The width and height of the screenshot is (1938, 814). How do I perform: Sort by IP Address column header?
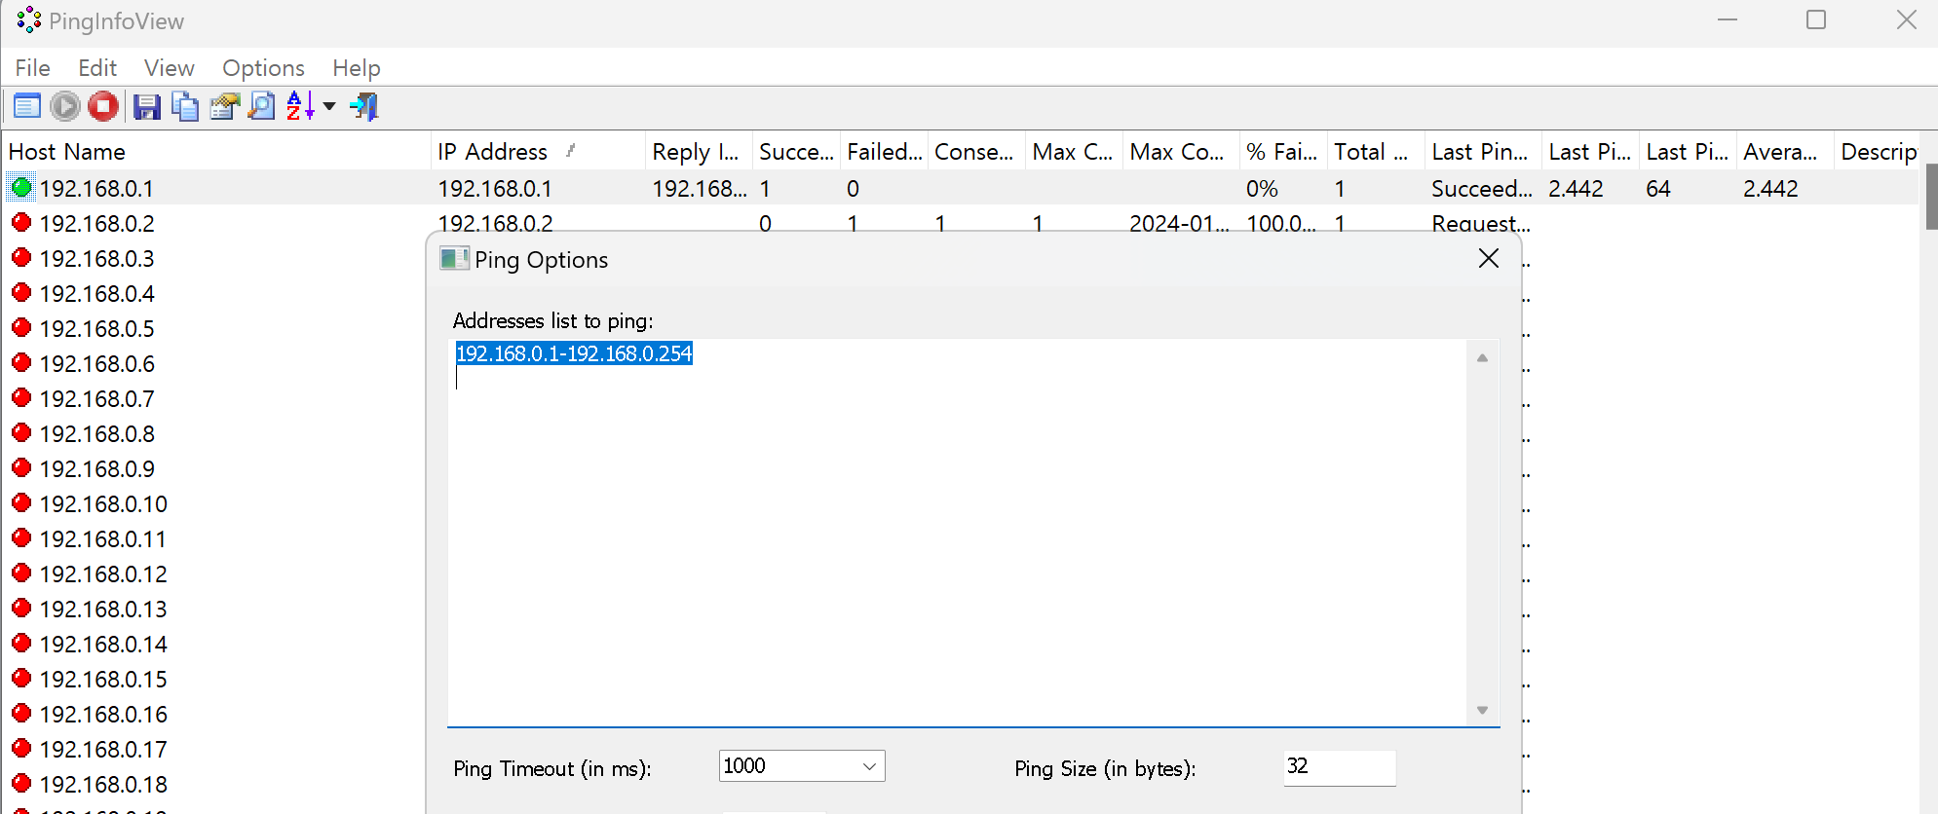pos(538,152)
